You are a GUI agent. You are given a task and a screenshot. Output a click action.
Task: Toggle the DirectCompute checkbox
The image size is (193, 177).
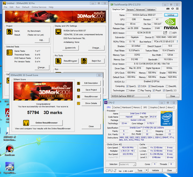coord(149,86)
